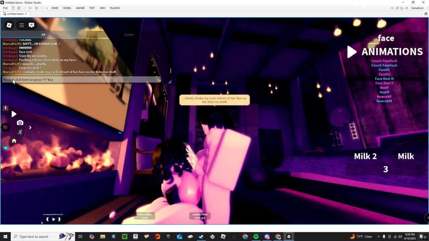Toggle the hide/enable seats button
This screenshot has width=429, height=241.
pyautogui.click(x=144, y=216)
